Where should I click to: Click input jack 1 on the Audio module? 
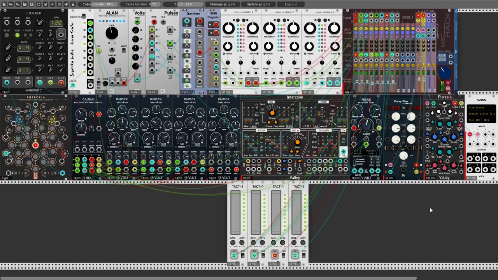click(x=470, y=135)
